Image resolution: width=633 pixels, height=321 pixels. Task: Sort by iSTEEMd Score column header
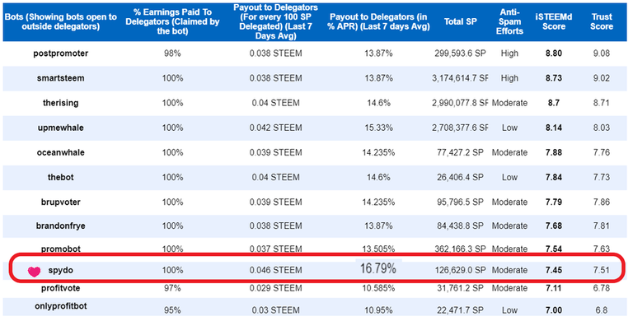[554, 21]
